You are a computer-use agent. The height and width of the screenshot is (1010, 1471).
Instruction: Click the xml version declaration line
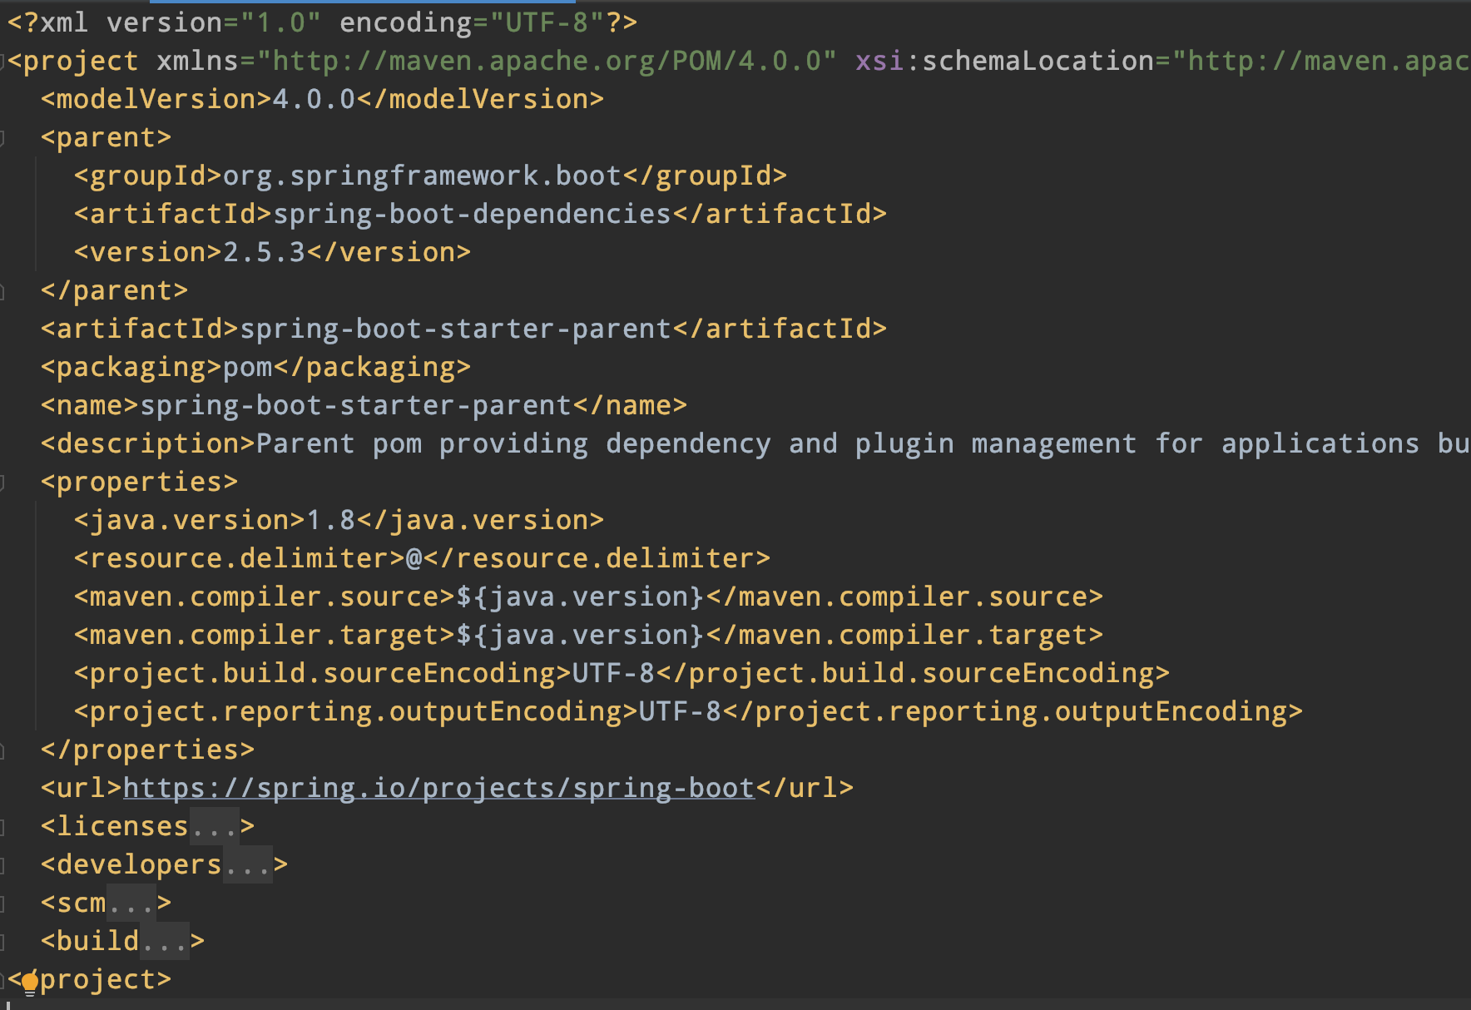click(x=322, y=22)
